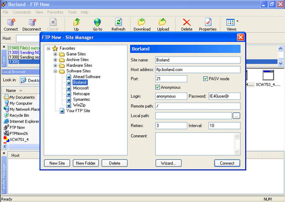Open the Help menu
285x202 pixels.
point(84,12)
